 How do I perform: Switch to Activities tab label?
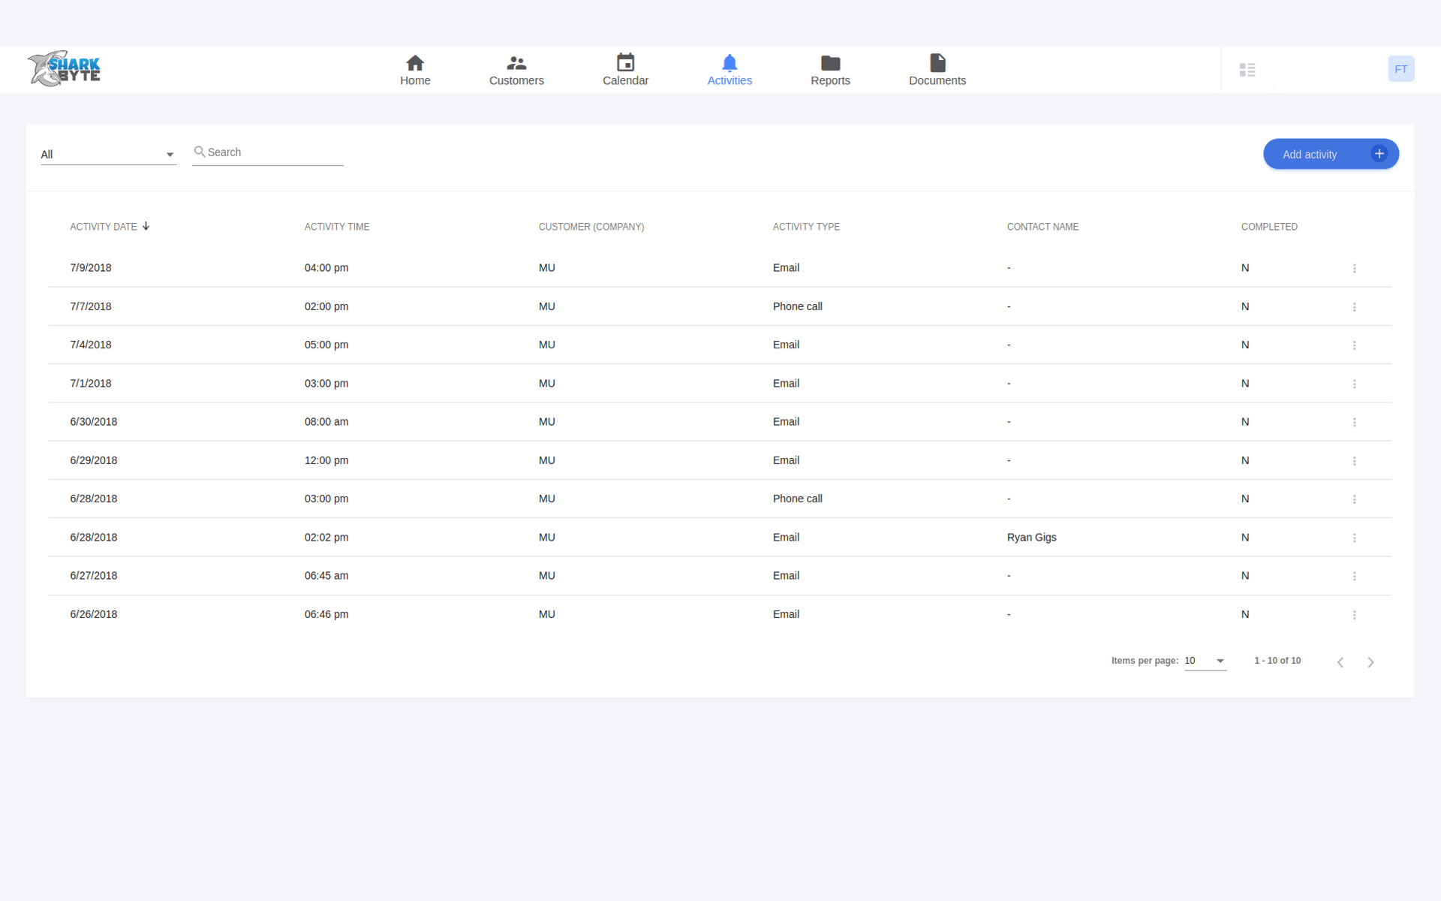(x=730, y=80)
